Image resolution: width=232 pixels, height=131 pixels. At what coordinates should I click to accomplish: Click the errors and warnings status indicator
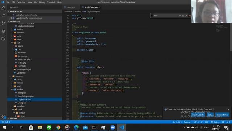point(6,122)
